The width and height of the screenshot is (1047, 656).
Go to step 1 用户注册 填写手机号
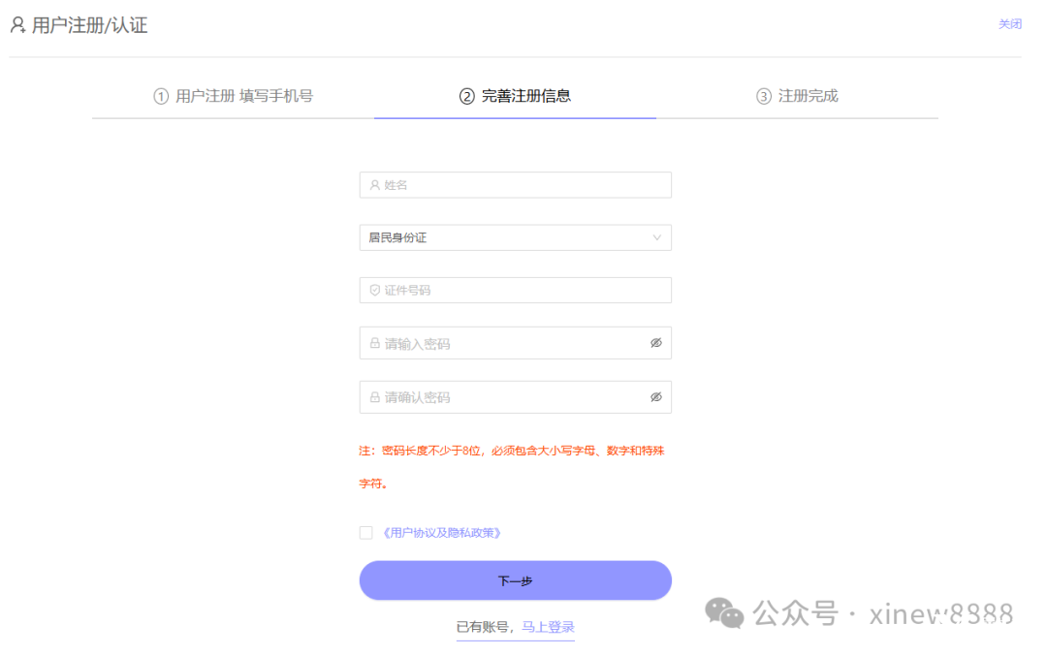pos(233,96)
